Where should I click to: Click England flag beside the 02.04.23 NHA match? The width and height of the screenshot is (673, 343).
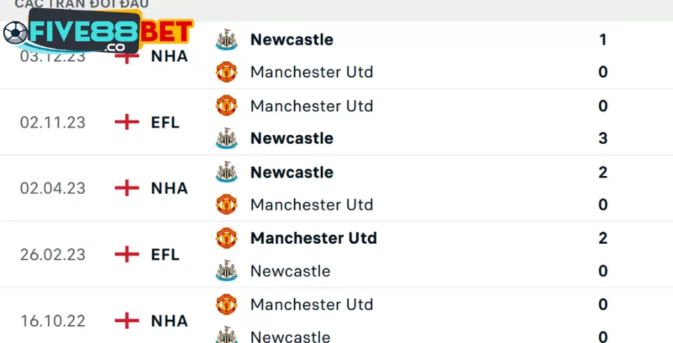click(x=128, y=188)
